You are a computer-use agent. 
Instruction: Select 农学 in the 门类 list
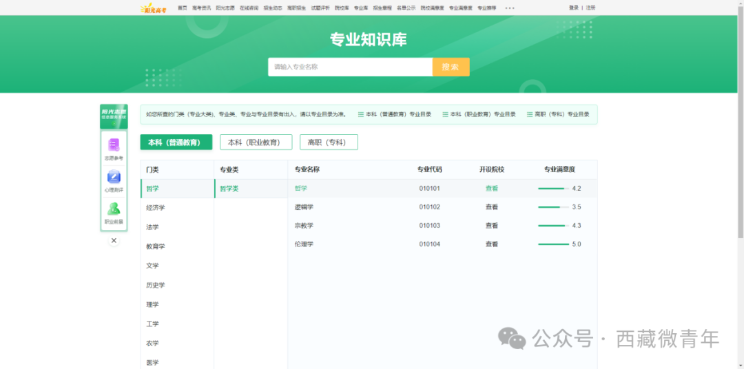[178, 343]
